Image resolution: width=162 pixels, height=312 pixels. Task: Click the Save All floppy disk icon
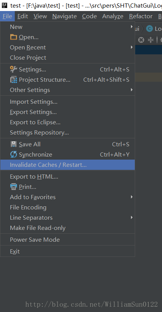point(14,144)
